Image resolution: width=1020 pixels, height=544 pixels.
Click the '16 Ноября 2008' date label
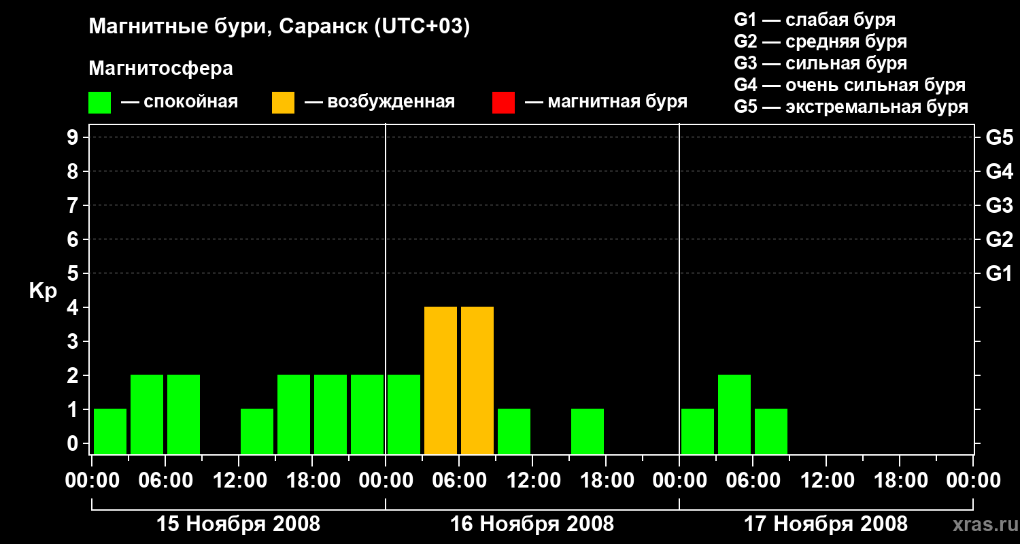click(x=532, y=524)
